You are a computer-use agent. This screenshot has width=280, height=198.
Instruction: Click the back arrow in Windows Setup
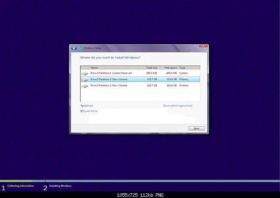[74, 48]
